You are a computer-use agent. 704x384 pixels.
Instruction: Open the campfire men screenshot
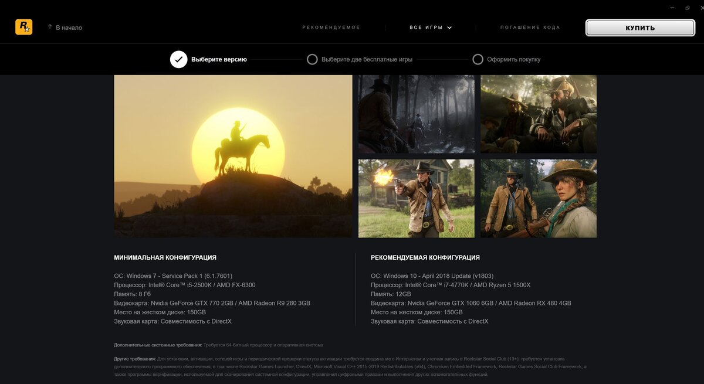pos(539,114)
